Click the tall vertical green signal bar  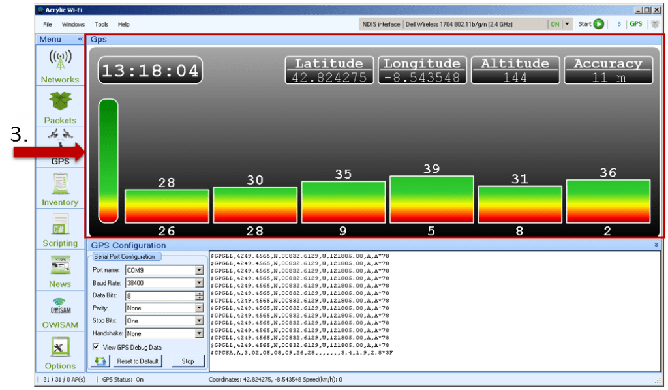coord(108,161)
